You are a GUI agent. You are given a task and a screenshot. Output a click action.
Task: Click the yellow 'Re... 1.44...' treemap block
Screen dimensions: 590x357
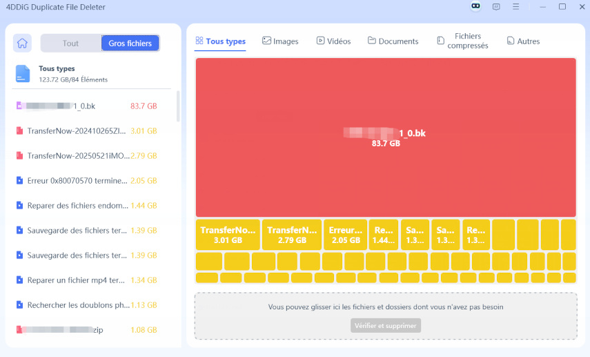(x=384, y=235)
